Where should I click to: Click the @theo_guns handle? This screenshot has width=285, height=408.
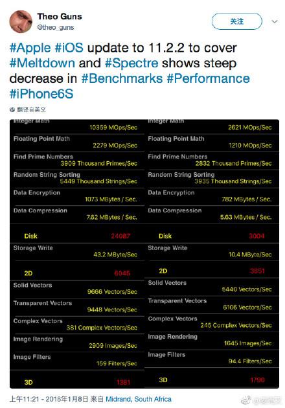click(56, 27)
